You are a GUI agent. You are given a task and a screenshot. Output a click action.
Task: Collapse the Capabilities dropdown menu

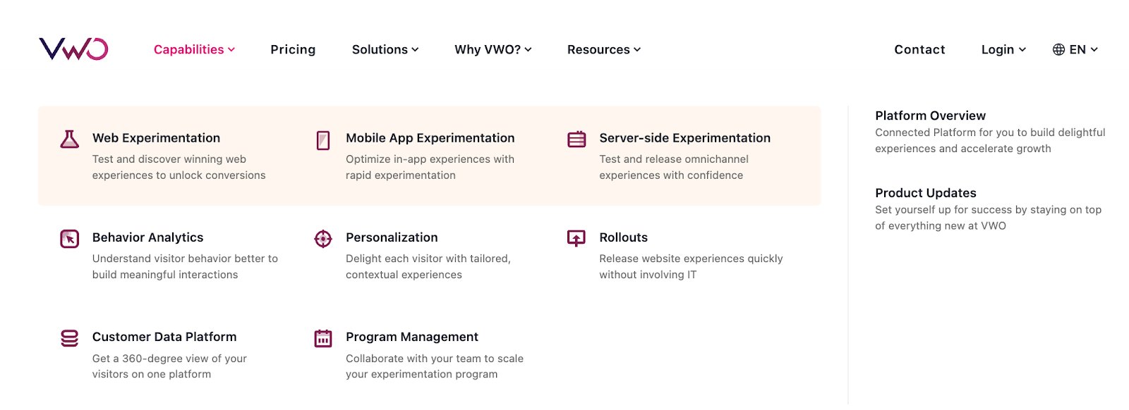point(194,49)
